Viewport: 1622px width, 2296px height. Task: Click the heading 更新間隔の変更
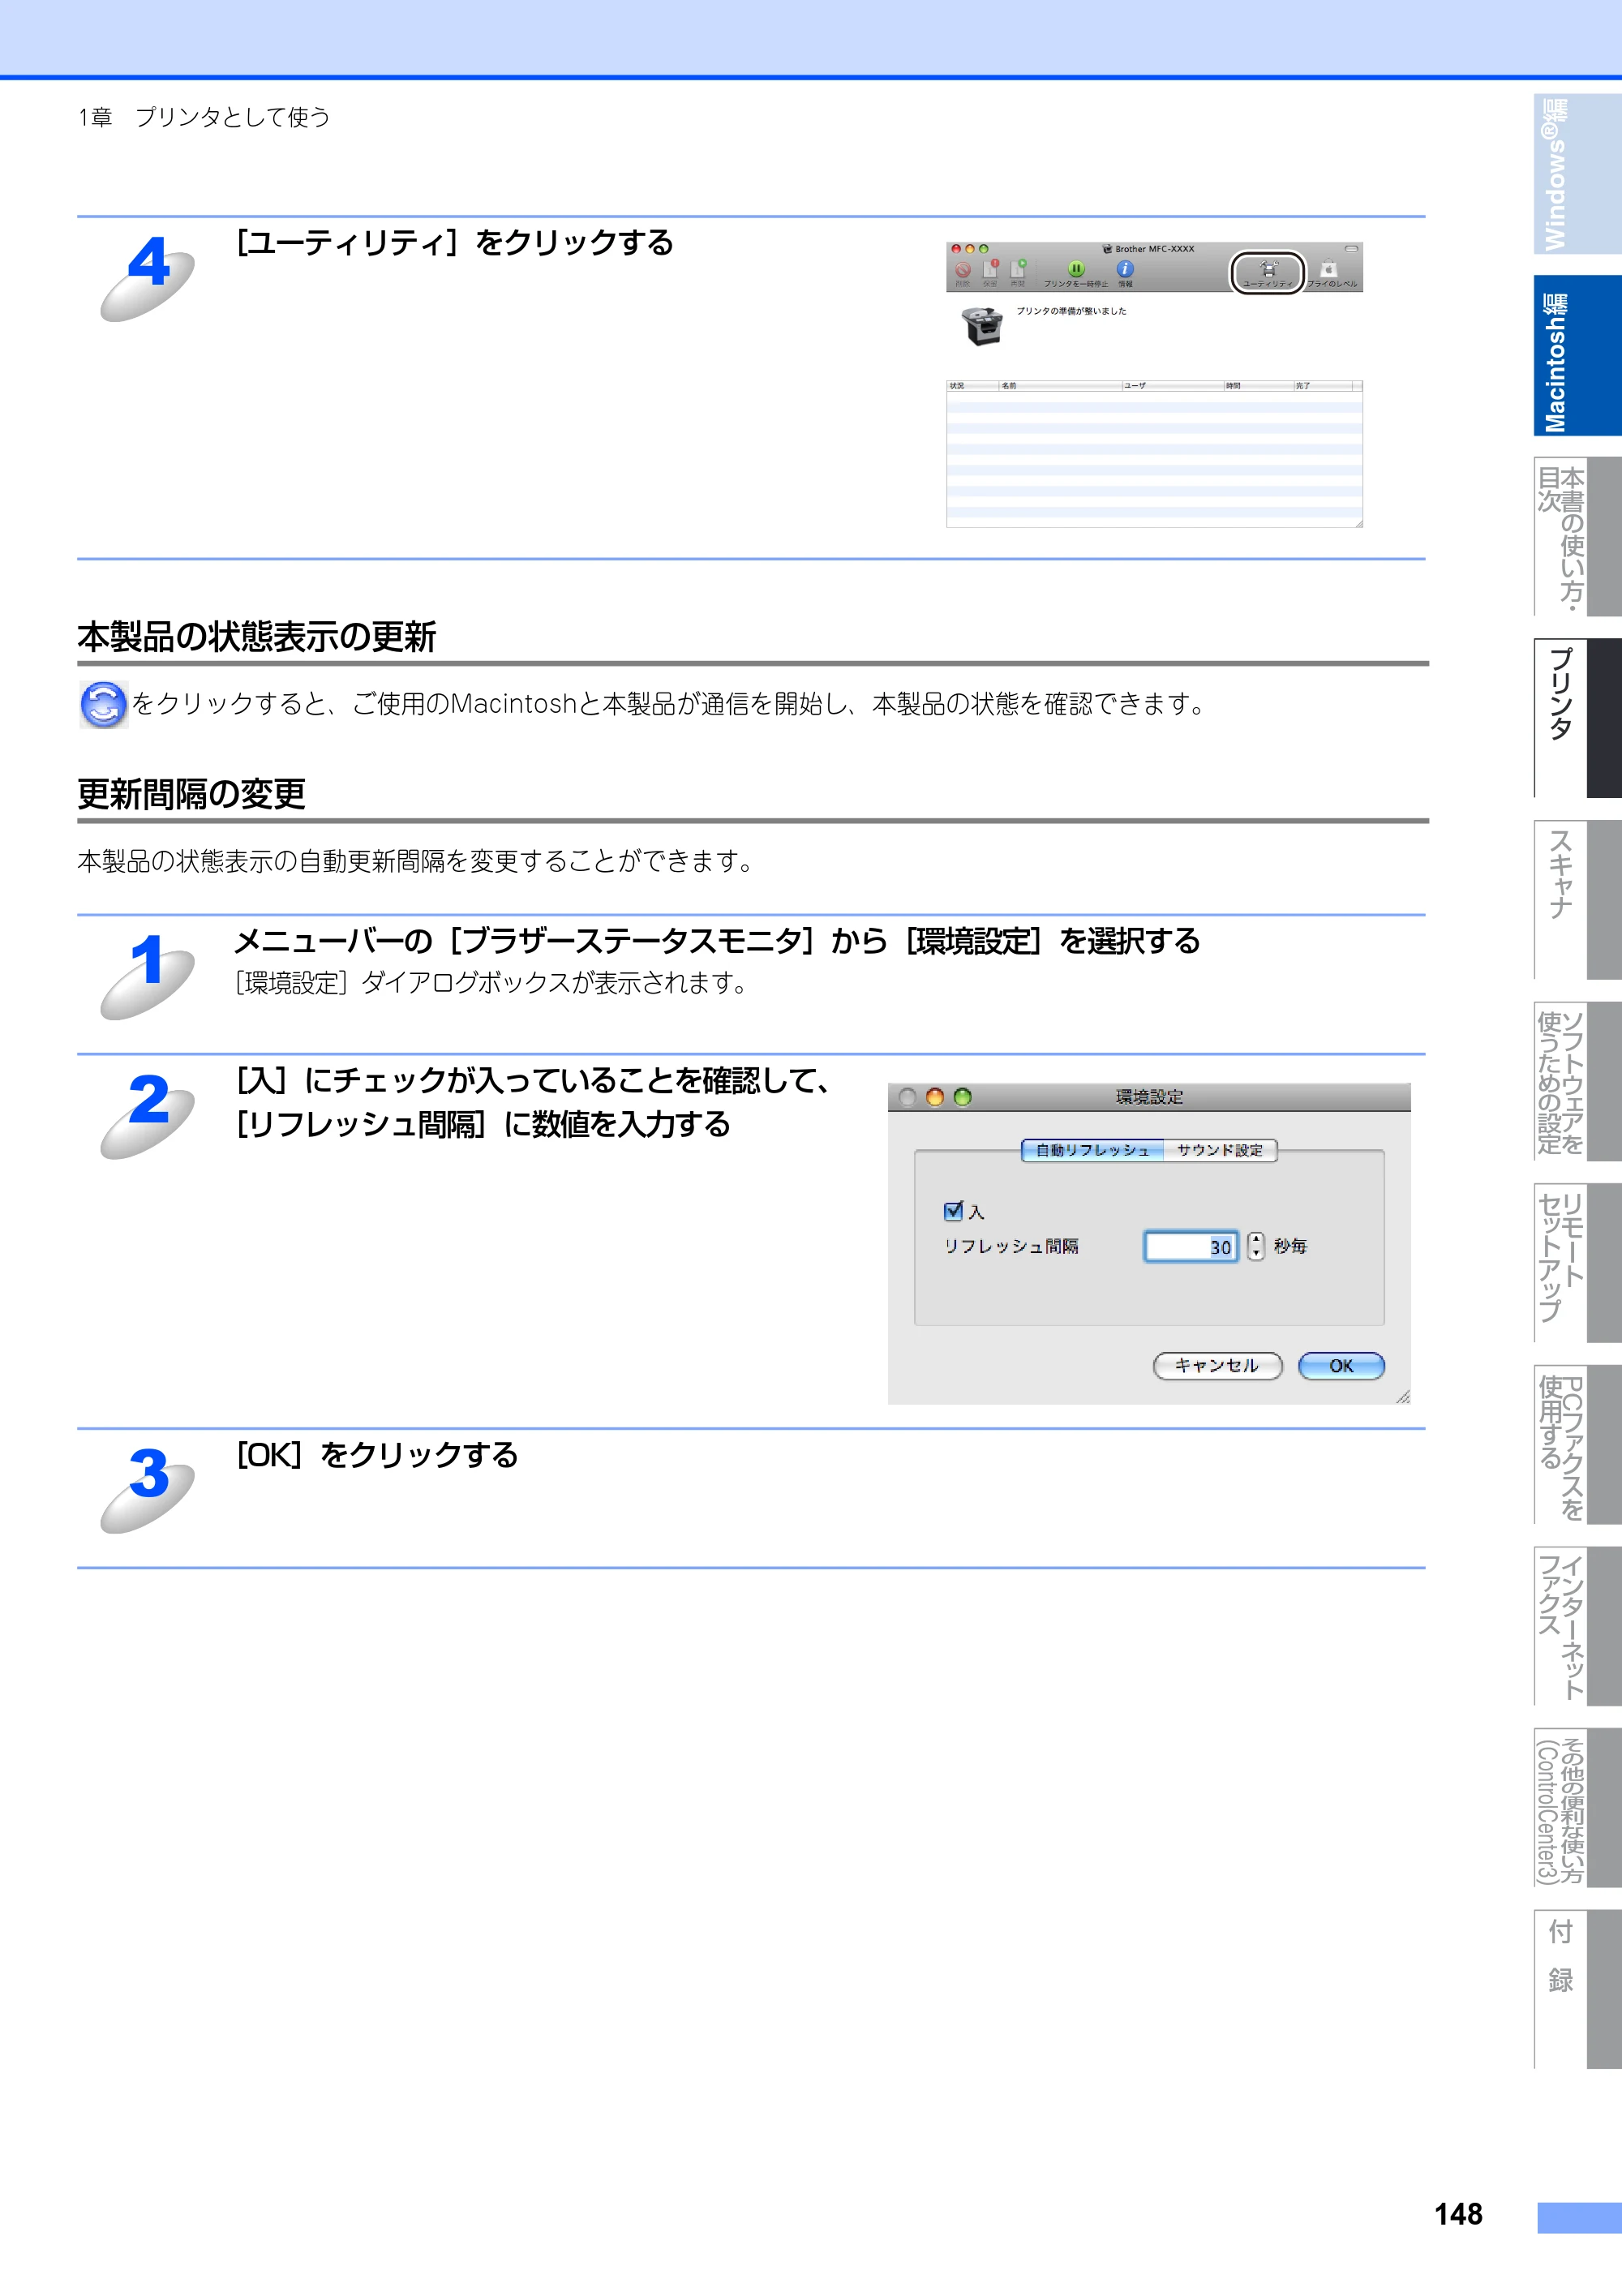click(x=191, y=794)
